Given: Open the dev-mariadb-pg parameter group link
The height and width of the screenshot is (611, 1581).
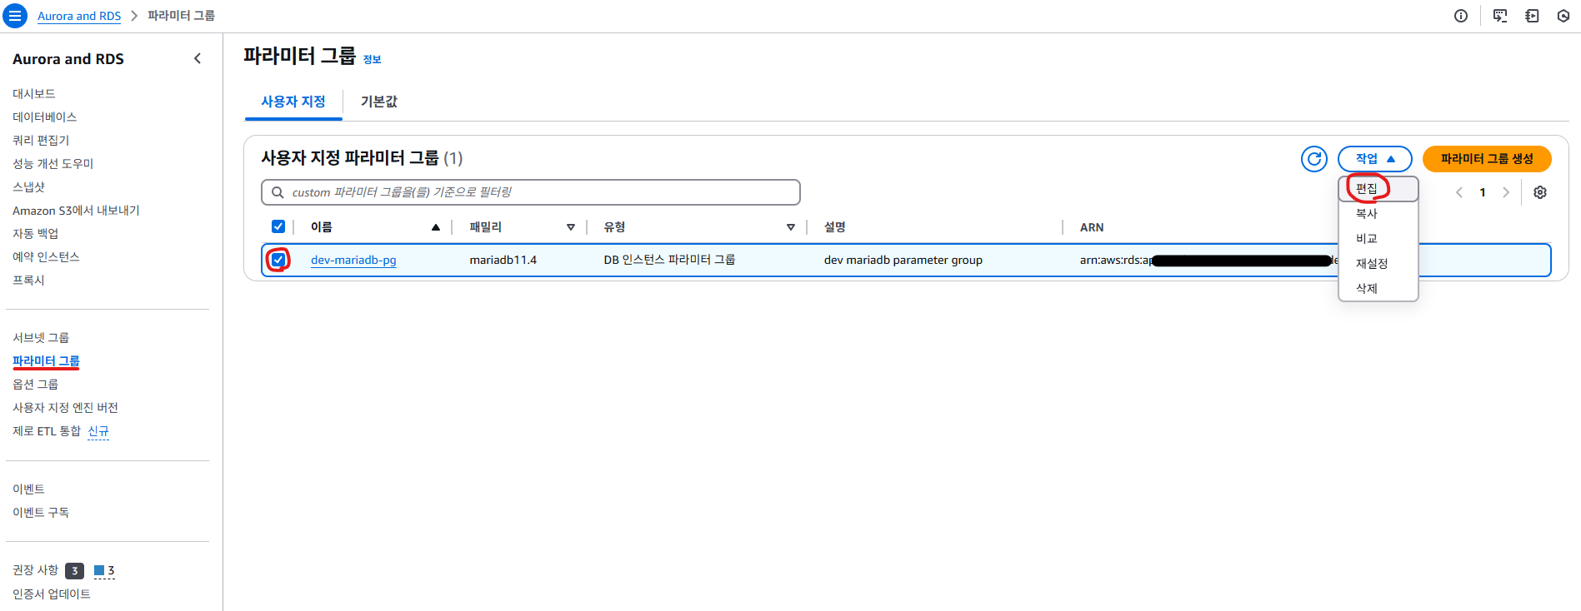Looking at the screenshot, I should click(353, 260).
